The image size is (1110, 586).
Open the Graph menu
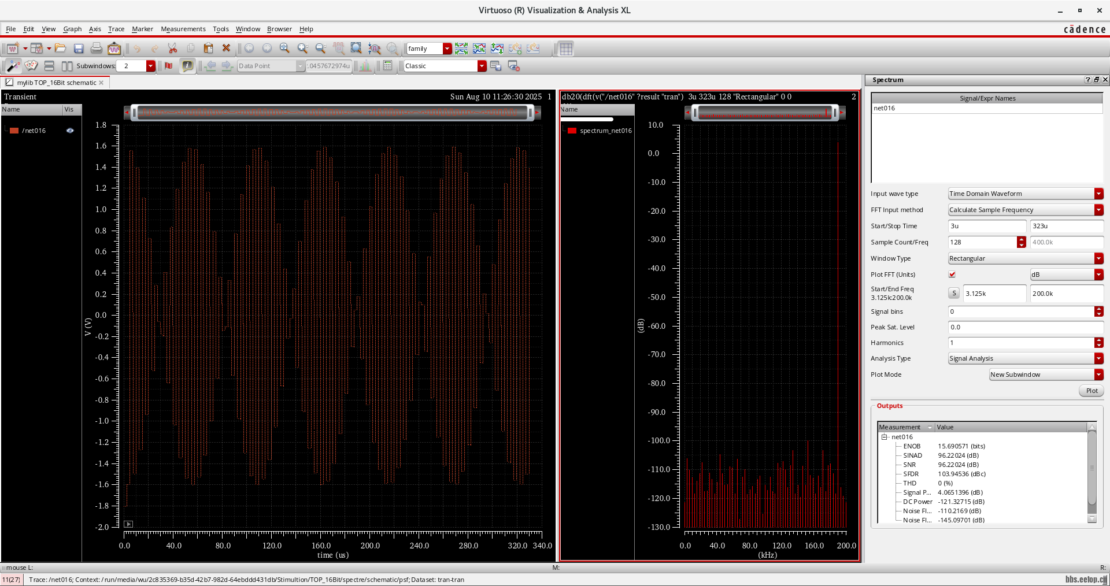pyautogui.click(x=72, y=29)
